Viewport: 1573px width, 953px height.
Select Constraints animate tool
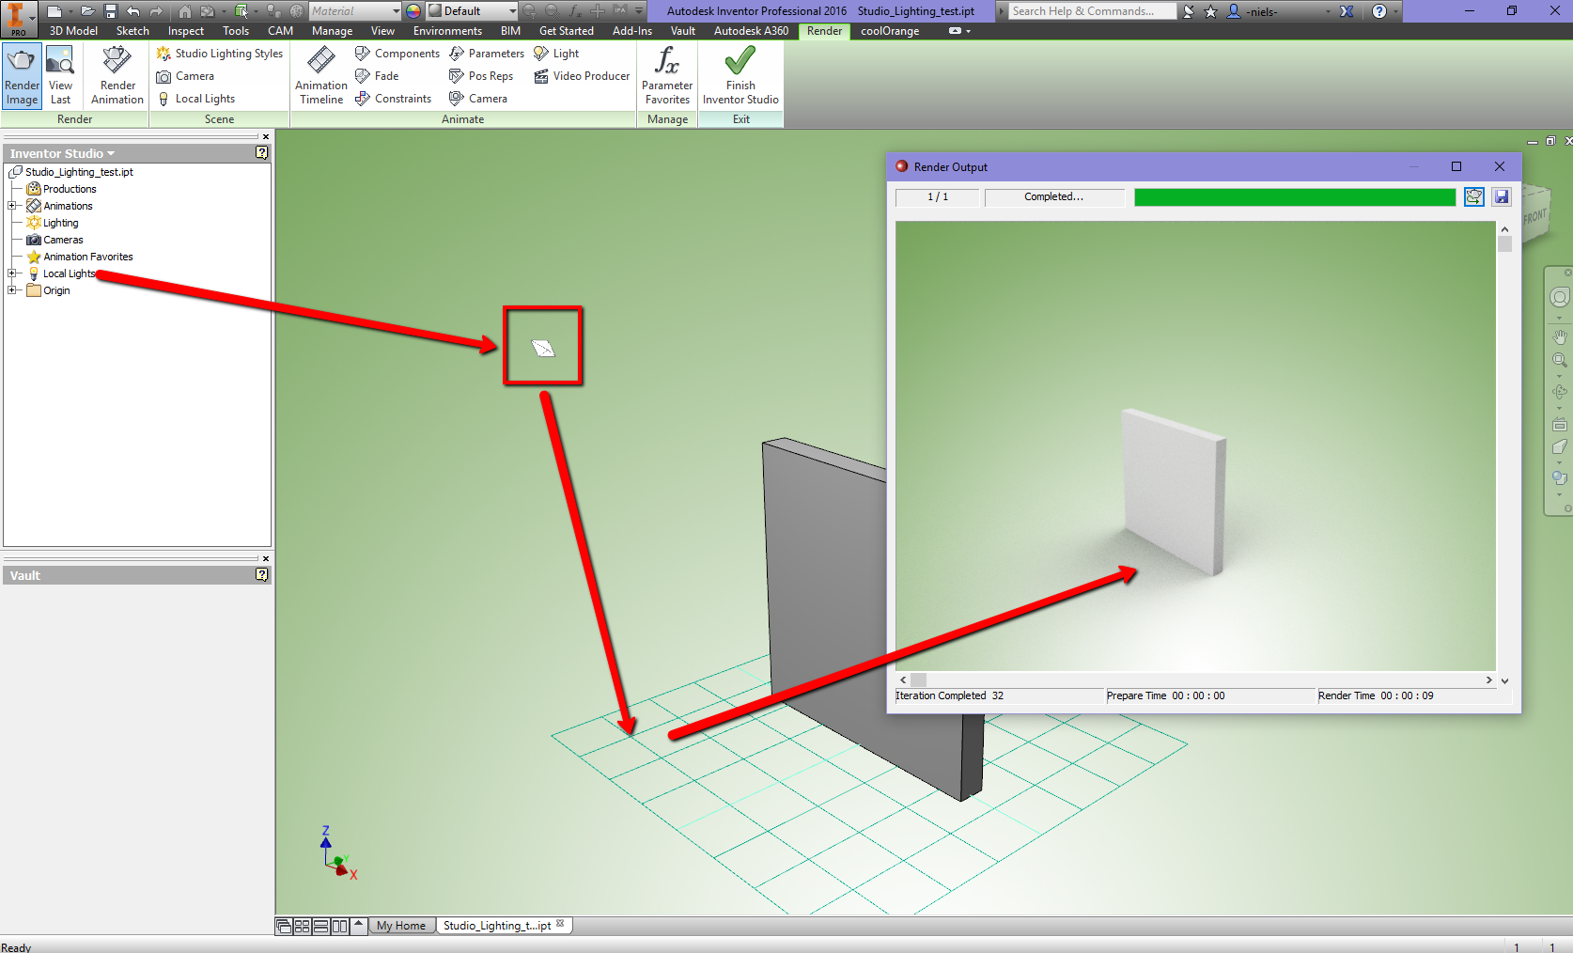point(394,99)
